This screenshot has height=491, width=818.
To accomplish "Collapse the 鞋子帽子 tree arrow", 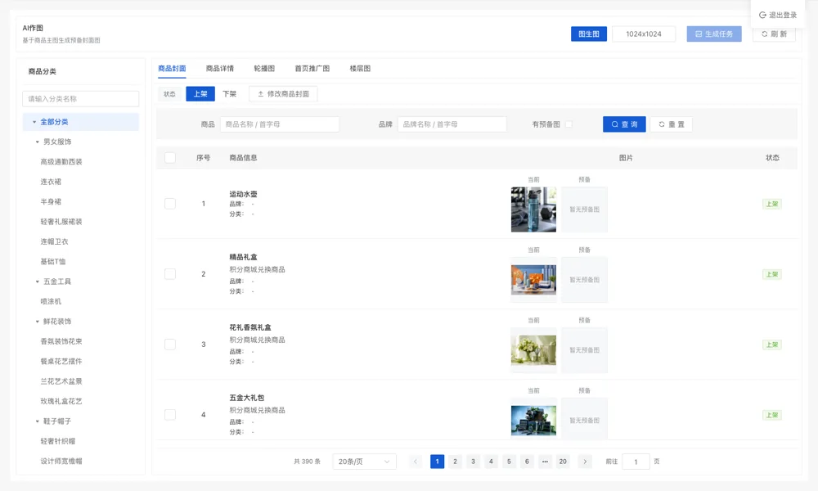I will tap(37, 421).
